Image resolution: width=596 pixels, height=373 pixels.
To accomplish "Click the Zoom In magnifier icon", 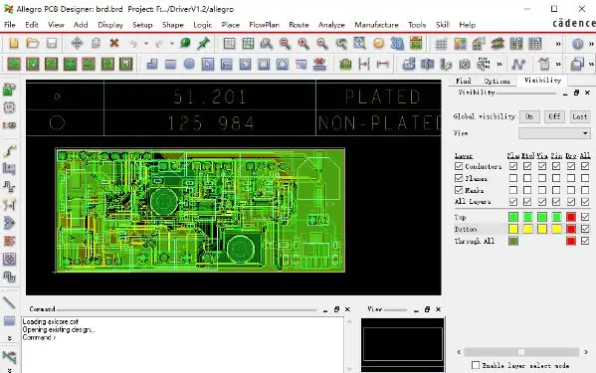I will point(303,44).
